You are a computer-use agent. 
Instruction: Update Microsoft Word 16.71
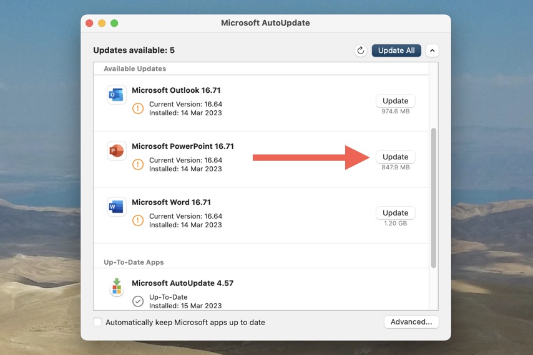click(x=395, y=213)
